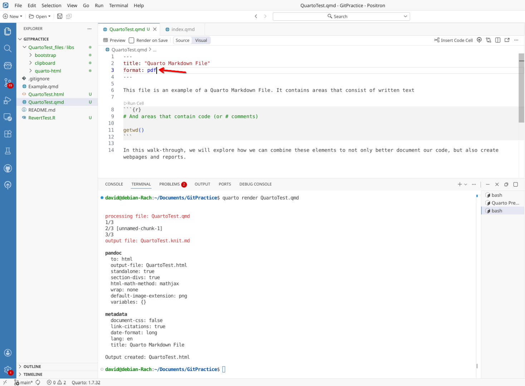
Task: Open the GitHub icon in activity bar
Action: (x=8, y=168)
